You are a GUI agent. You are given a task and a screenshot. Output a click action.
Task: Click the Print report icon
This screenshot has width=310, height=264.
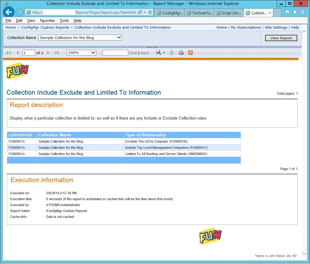pyautogui.click(x=181, y=53)
